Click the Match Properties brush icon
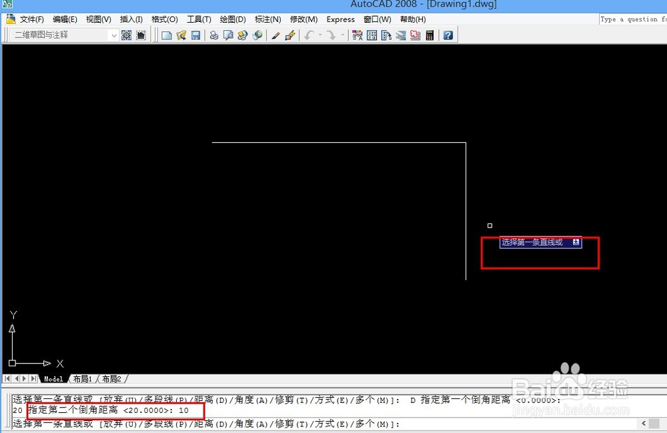Screen dimensions: 667x433 [x=275, y=35]
